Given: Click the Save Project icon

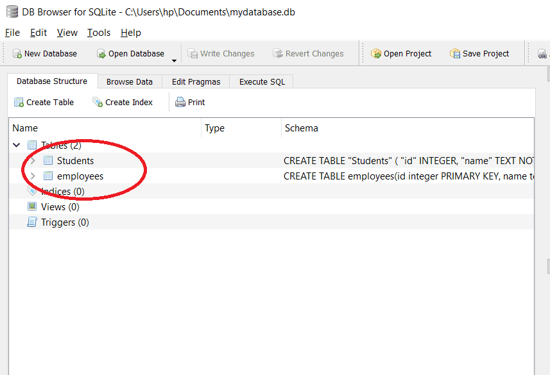Looking at the screenshot, I should point(455,54).
